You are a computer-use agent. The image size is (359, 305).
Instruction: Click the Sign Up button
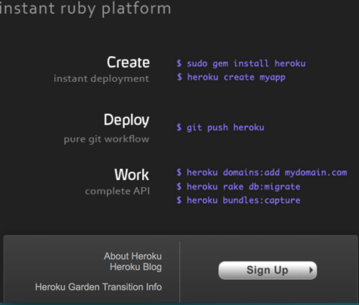(x=268, y=270)
